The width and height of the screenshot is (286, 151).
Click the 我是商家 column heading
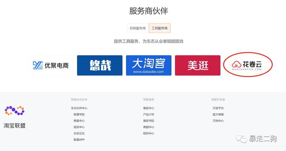[149, 100]
